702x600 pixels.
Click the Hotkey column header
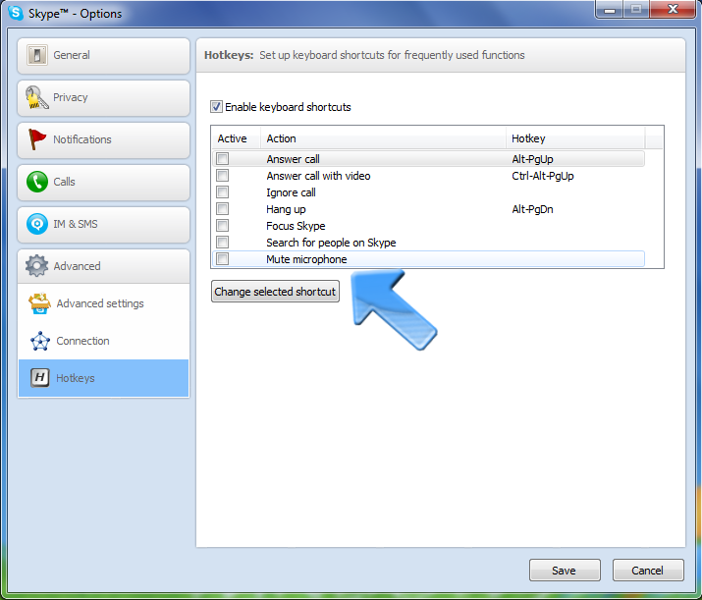(575, 138)
